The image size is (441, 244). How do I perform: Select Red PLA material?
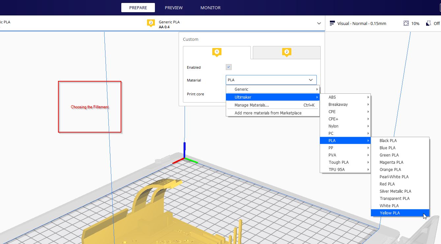point(400,184)
